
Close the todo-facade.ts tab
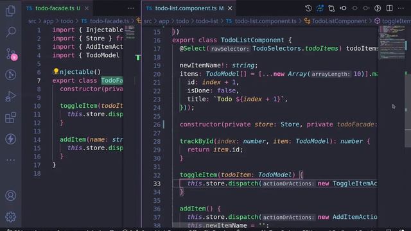87,8
